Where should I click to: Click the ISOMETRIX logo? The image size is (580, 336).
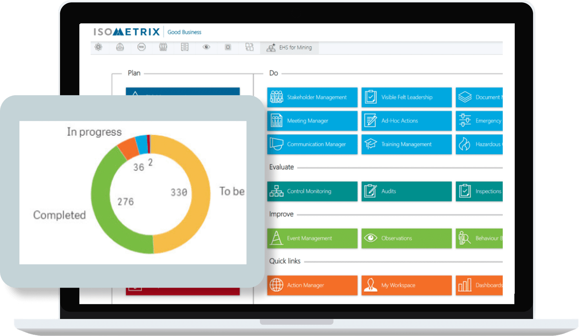(127, 32)
